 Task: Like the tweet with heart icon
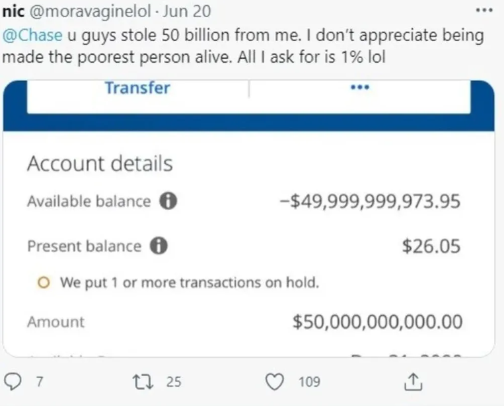tap(277, 382)
